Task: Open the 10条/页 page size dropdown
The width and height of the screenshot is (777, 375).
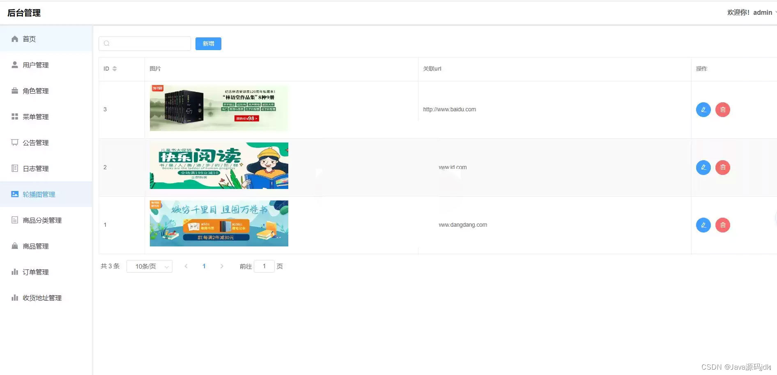Action: (x=149, y=267)
